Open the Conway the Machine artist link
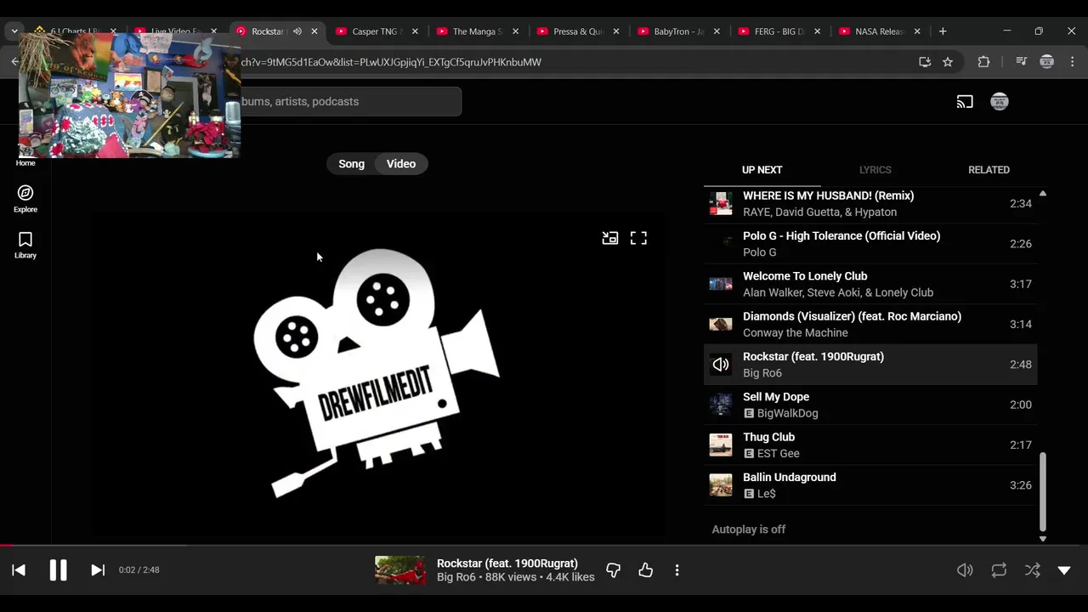 796,332
